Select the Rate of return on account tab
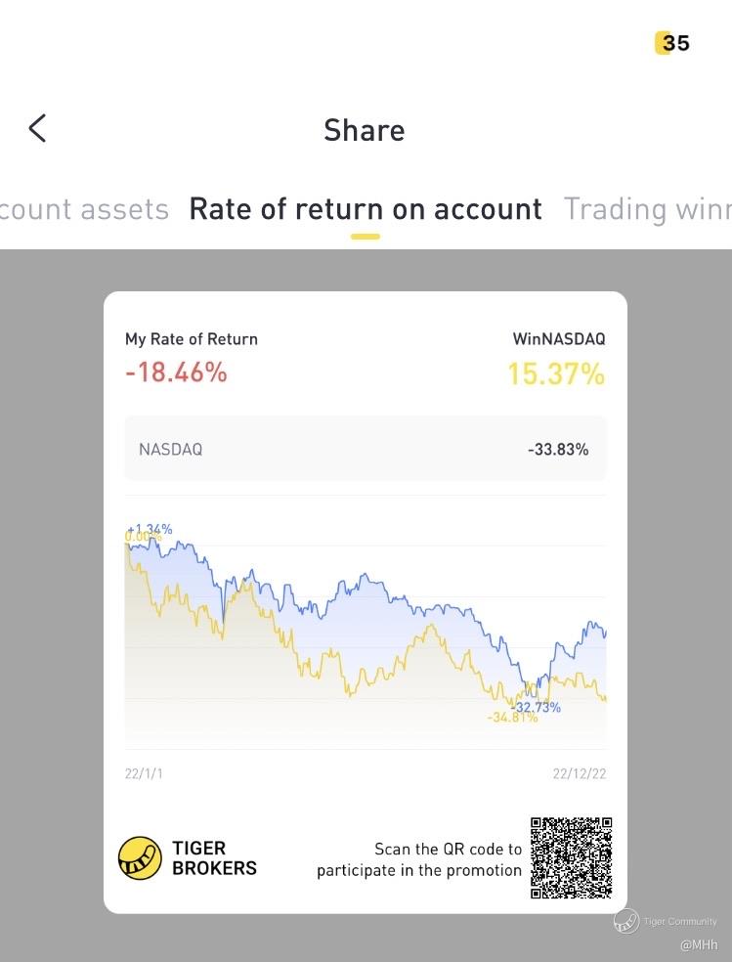This screenshot has width=732, height=962. 365,209
